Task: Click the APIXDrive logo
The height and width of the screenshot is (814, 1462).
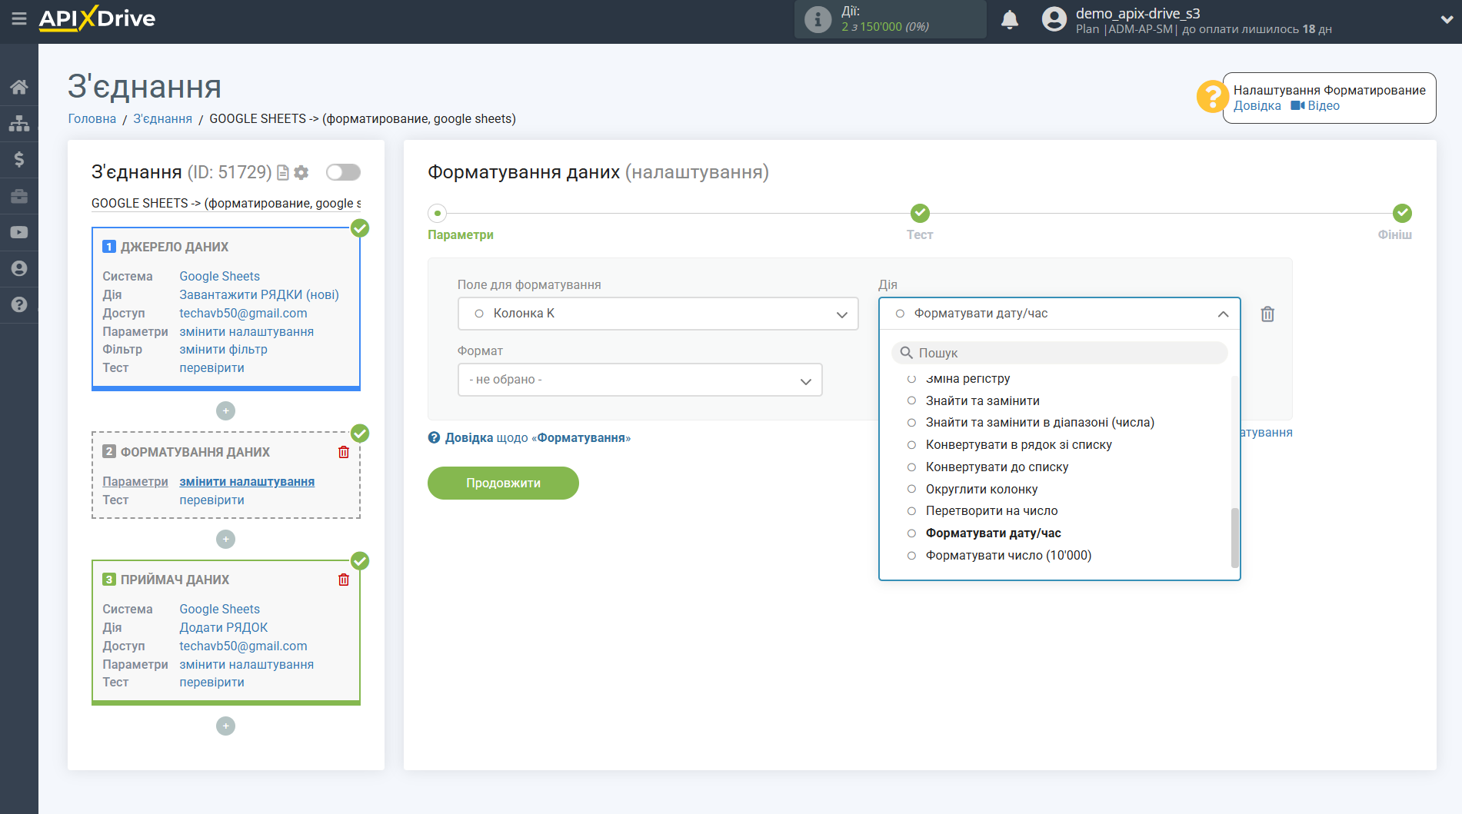Action: click(97, 18)
